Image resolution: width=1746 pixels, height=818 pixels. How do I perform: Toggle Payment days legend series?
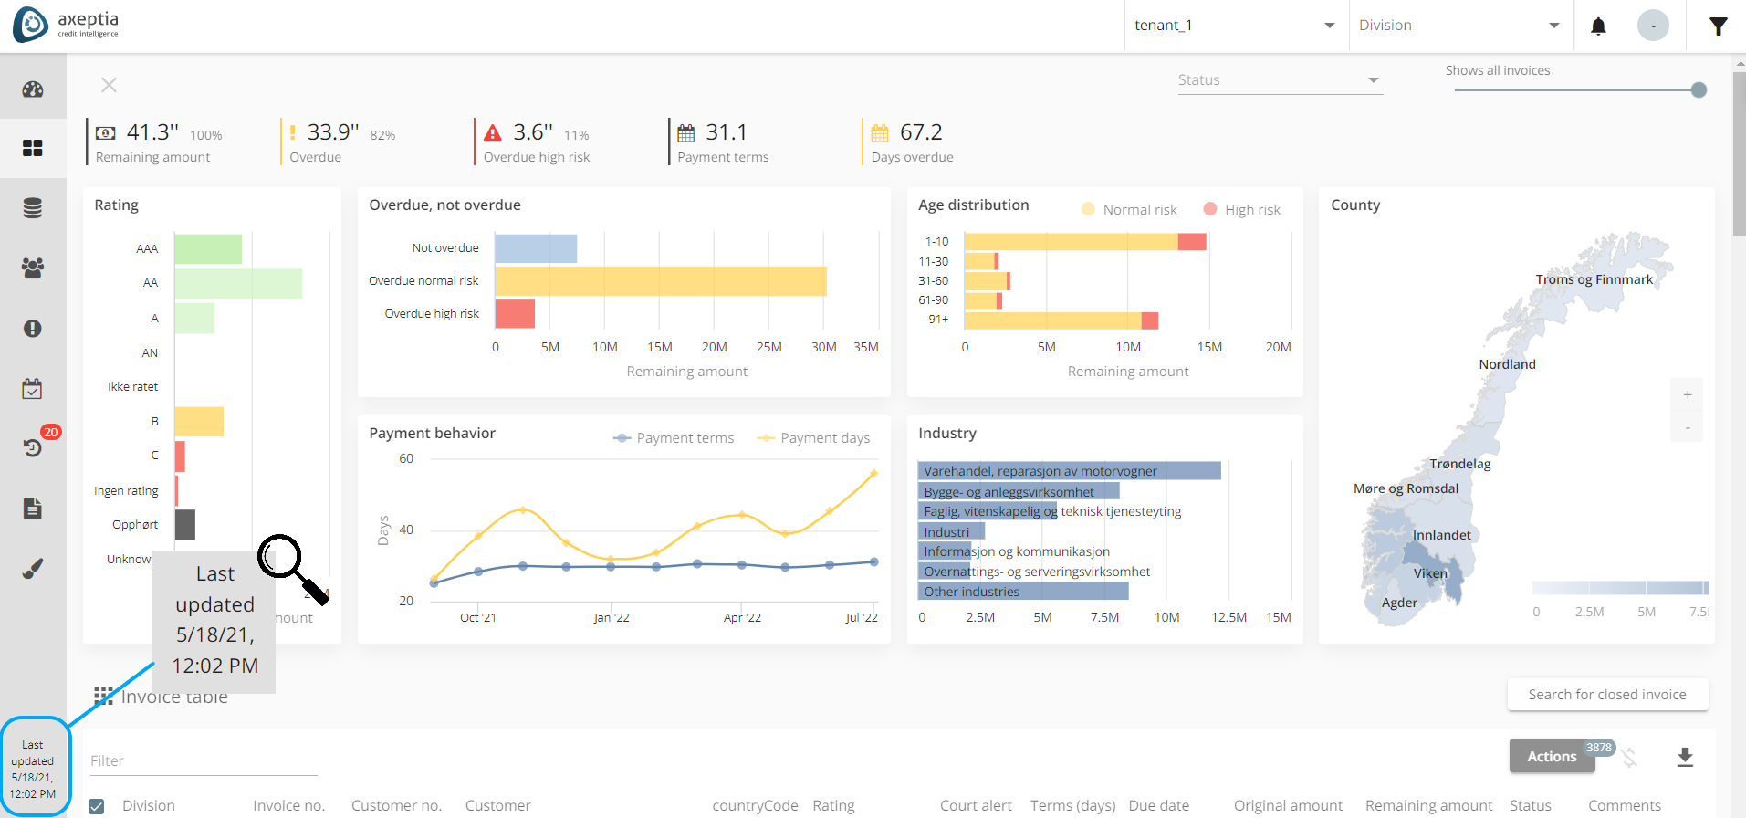click(x=813, y=438)
